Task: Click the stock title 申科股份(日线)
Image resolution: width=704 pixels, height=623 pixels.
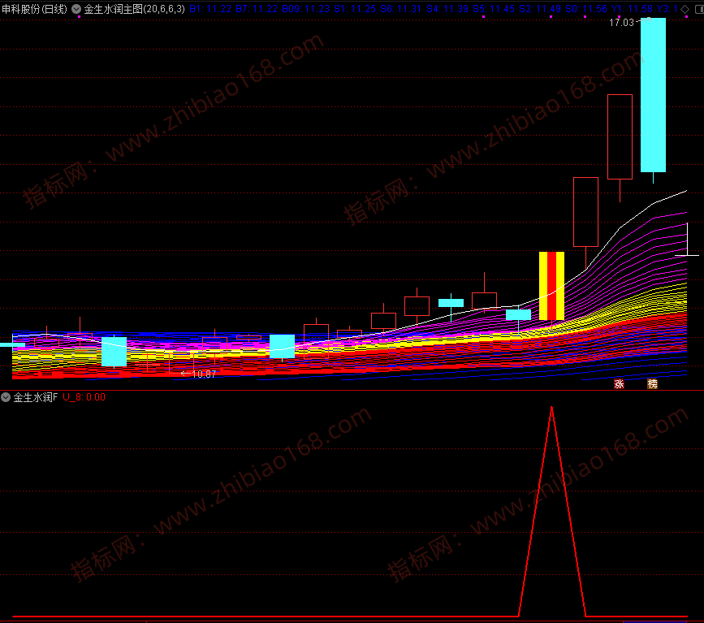Action: pyautogui.click(x=35, y=9)
